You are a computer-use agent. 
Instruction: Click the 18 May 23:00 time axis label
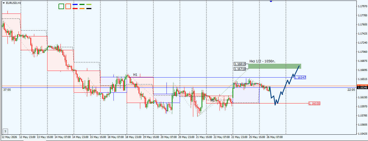(133, 137)
